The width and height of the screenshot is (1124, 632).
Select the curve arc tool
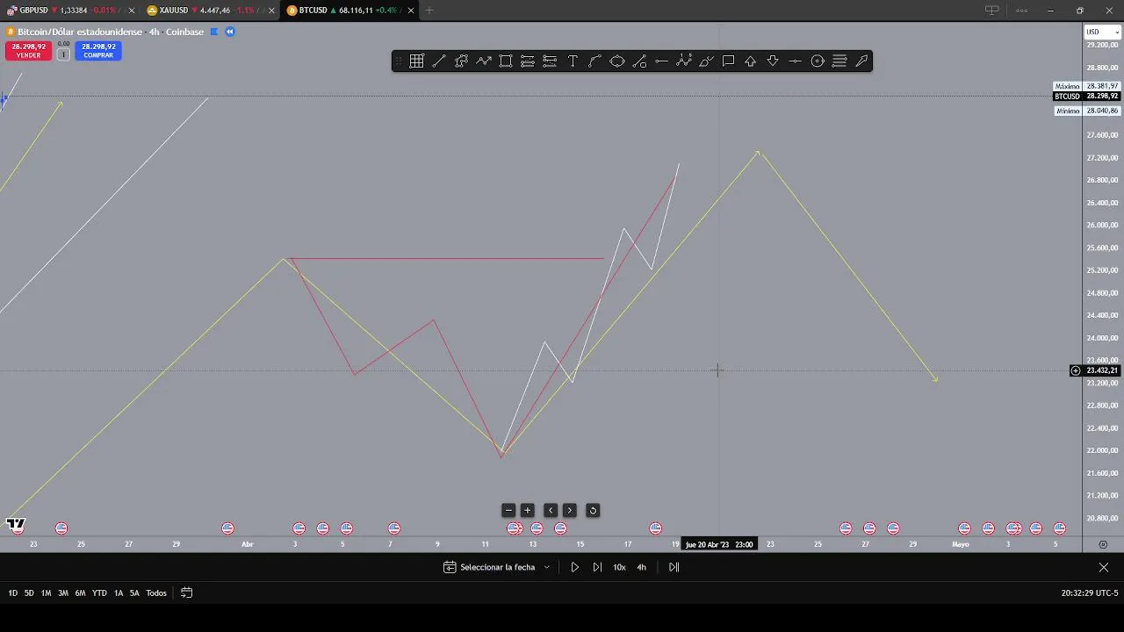pyautogui.click(x=594, y=61)
